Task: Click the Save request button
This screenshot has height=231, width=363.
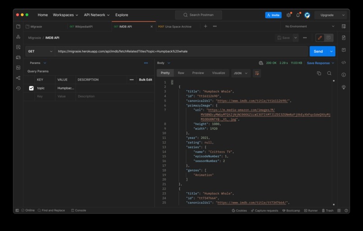Action: point(284,38)
